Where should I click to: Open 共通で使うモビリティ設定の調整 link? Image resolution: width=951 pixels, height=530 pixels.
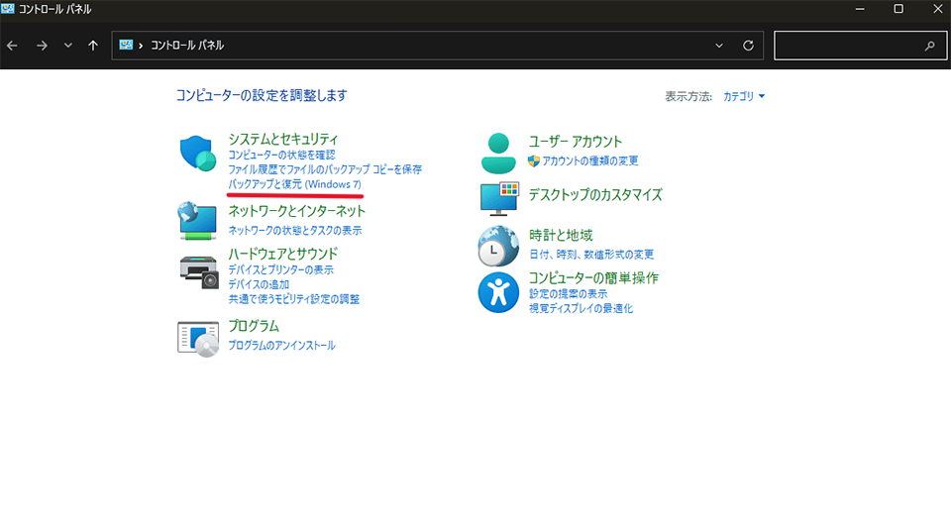[x=293, y=299]
